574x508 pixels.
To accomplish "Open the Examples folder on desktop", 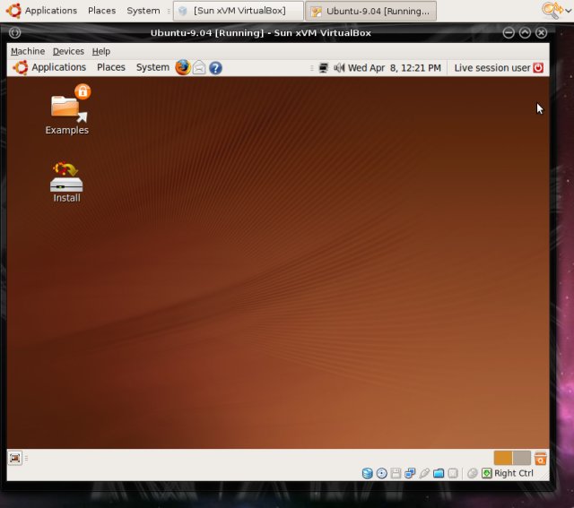I will click(67, 109).
